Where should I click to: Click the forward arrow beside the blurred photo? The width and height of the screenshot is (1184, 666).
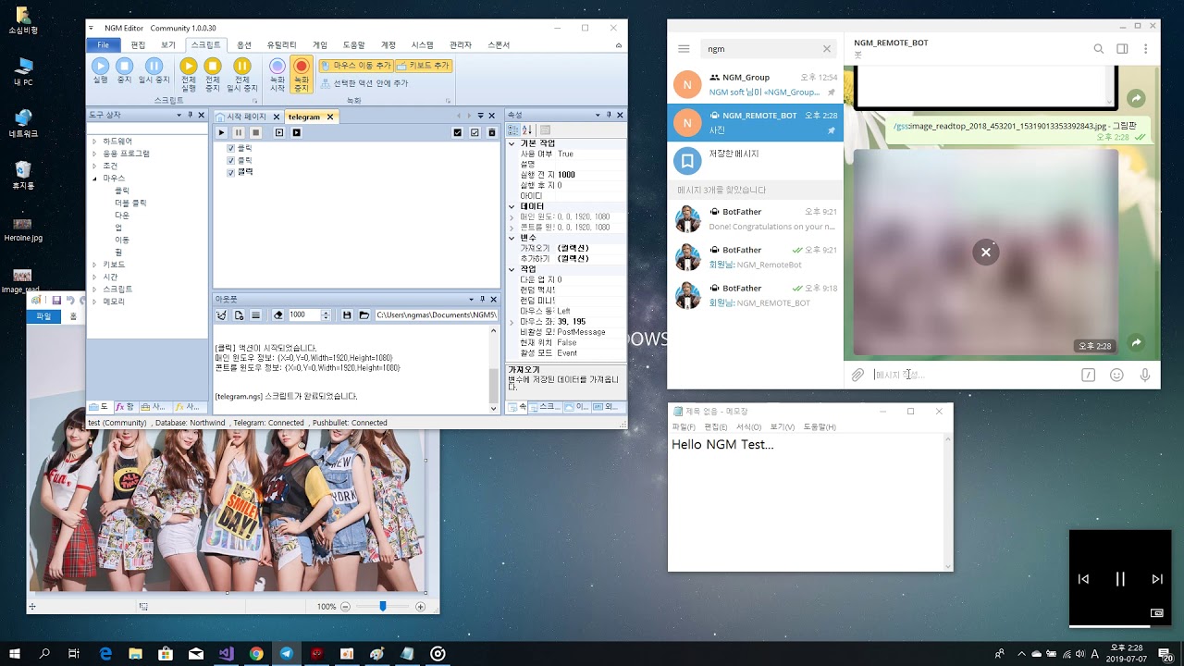pyautogui.click(x=1137, y=342)
